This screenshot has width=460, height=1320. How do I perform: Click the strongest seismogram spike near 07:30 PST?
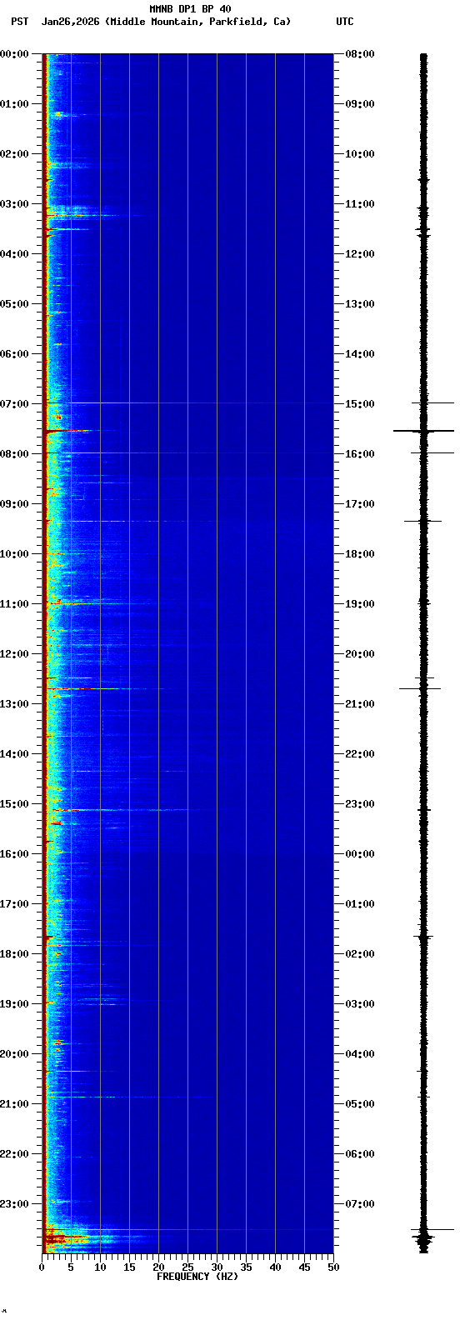point(423,431)
